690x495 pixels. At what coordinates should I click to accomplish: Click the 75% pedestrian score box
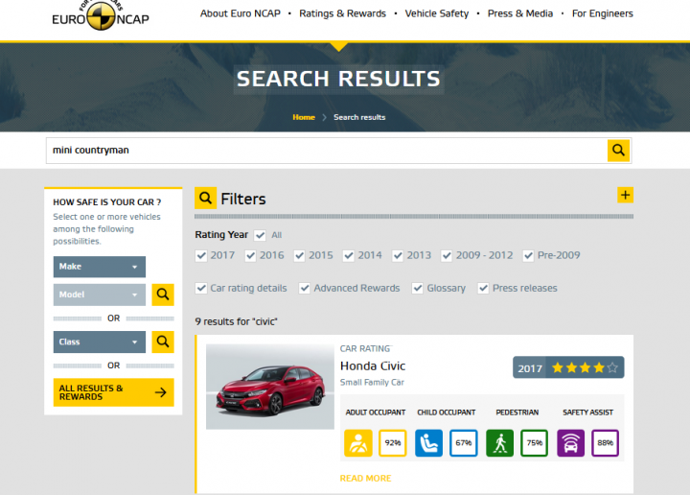click(534, 443)
